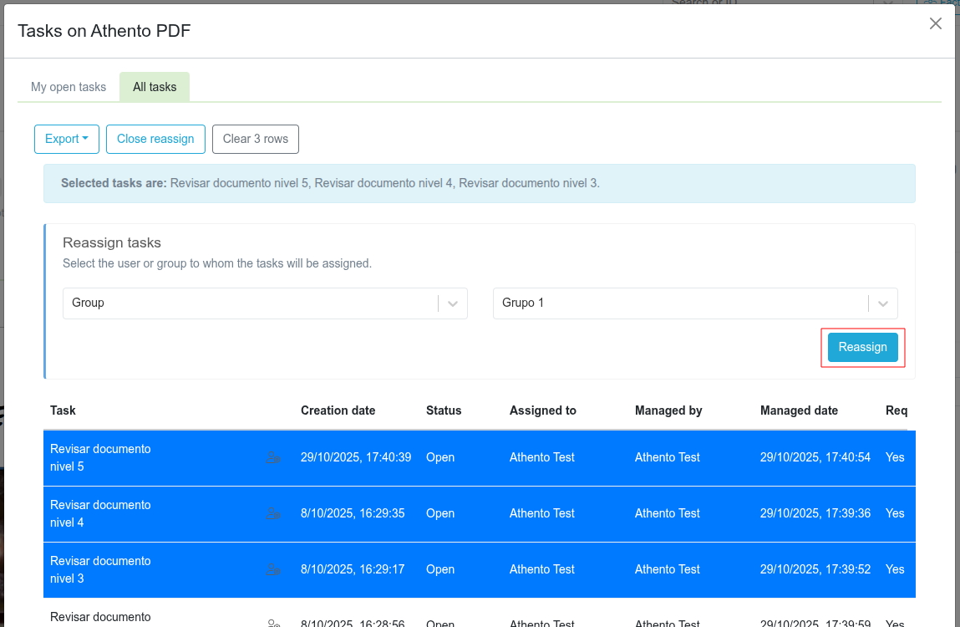The image size is (960, 627).
Task: Deselect the Revisar documento nivel 5 row
Action: 100,457
